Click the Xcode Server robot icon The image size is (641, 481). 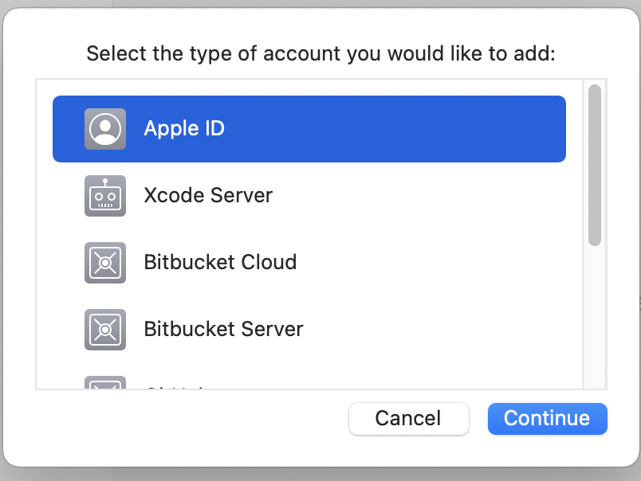pos(105,196)
